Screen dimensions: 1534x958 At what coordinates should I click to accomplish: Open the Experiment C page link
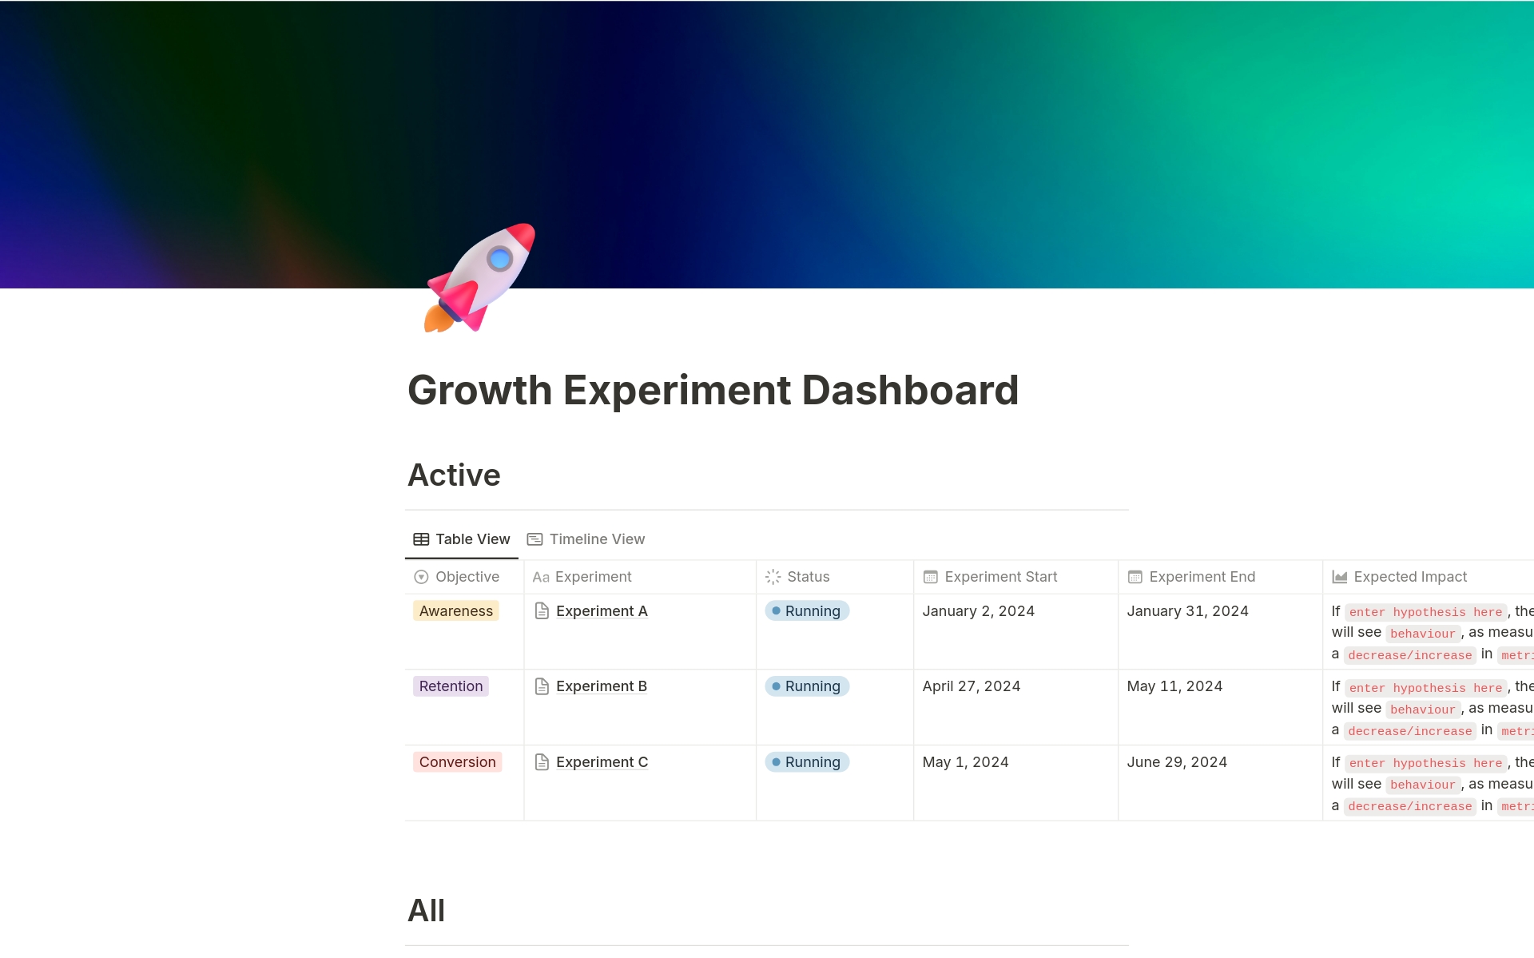(x=601, y=762)
